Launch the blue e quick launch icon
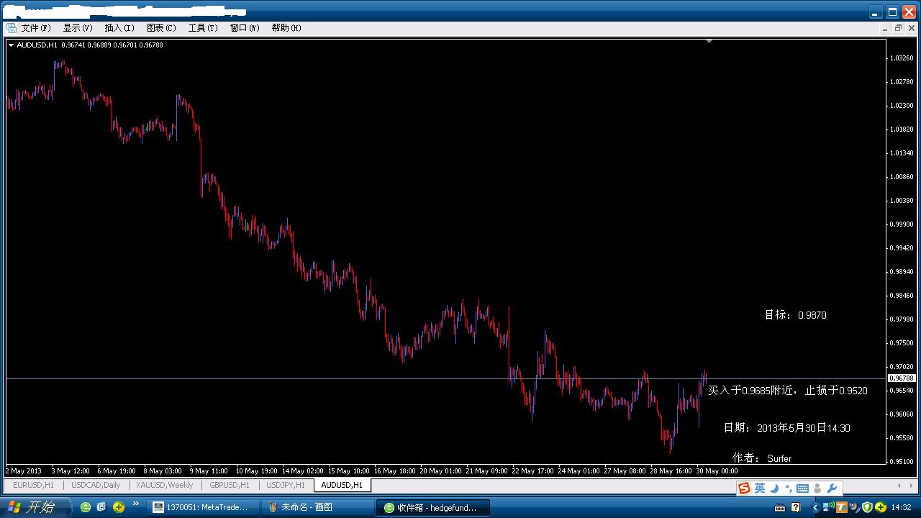This screenshot has width=921, height=518. click(102, 507)
